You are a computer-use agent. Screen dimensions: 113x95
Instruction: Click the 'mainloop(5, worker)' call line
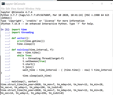[x=25, y=82]
